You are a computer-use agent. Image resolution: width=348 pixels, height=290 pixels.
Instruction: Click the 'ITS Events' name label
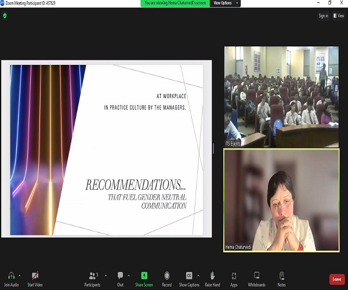pos(233,144)
